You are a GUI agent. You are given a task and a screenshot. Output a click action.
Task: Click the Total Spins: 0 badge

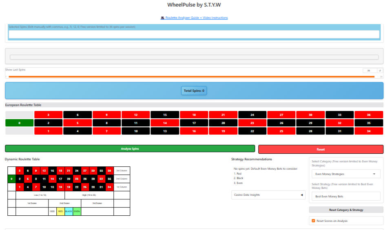pyautogui.click(x=194, y=91)
